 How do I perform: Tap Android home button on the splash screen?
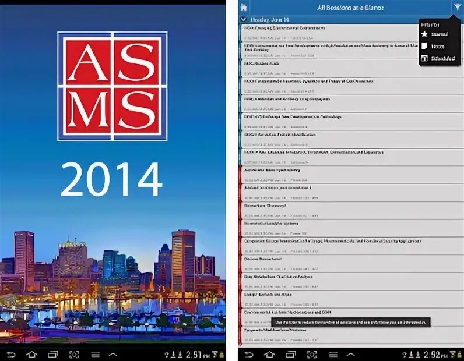click(x=31, y=354)
